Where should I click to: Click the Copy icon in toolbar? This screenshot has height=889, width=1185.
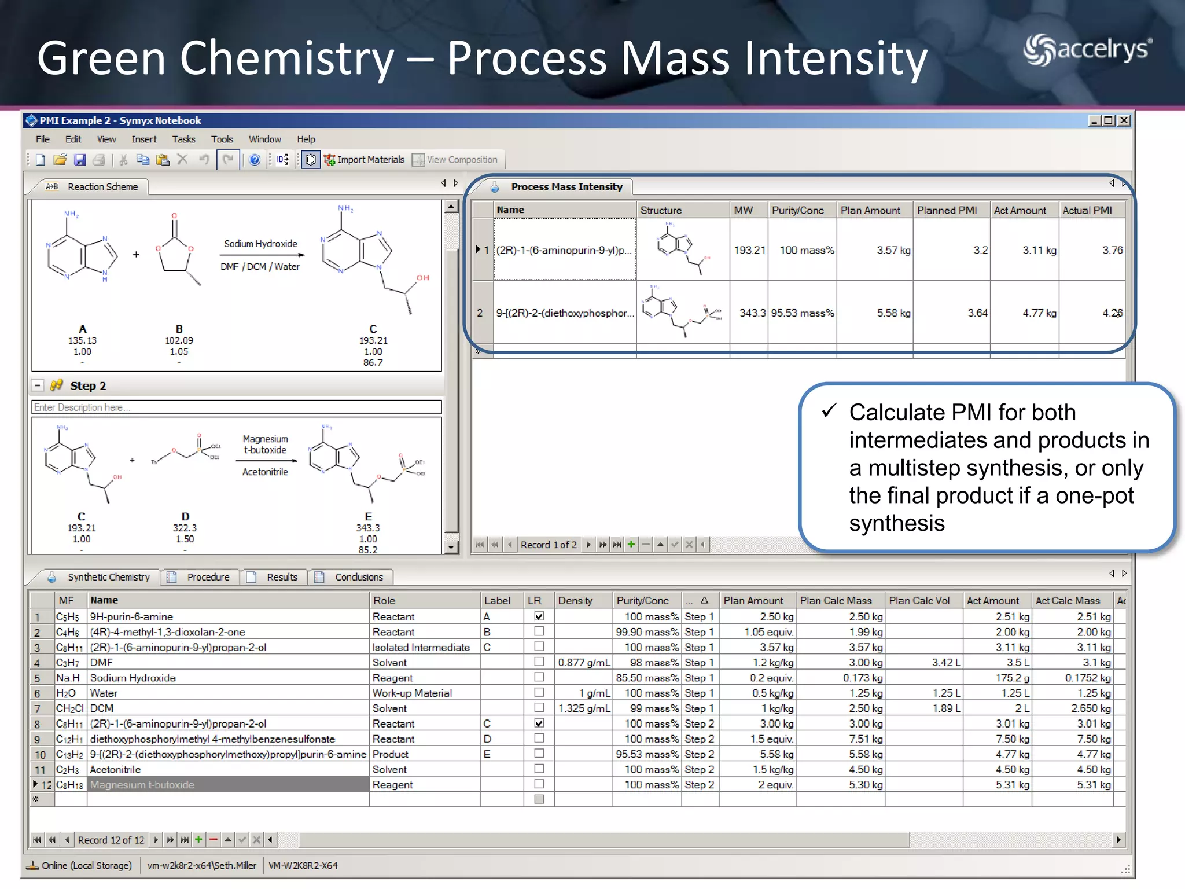(143, 160)
